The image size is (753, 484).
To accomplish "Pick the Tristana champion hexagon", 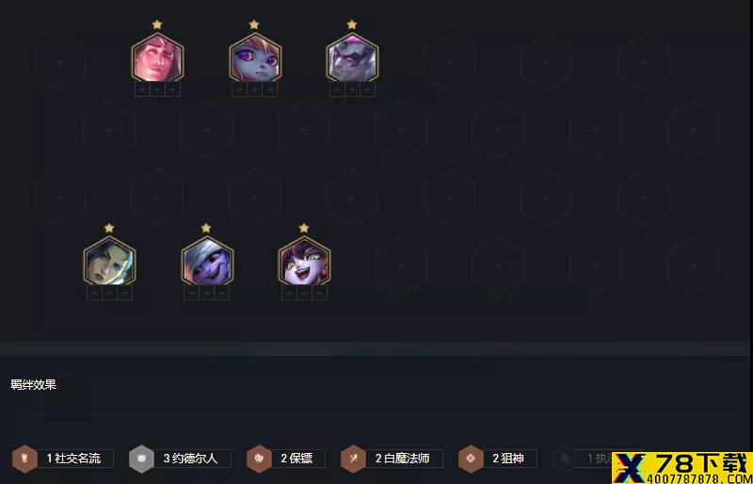I will click(207, 261).
